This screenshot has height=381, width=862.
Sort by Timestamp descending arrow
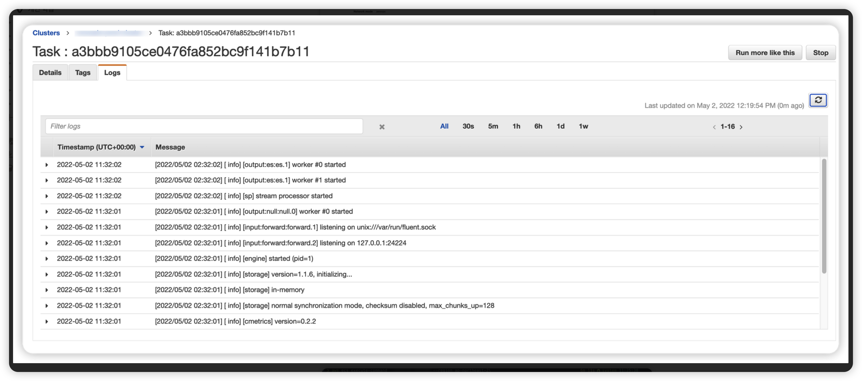point(142,147)
